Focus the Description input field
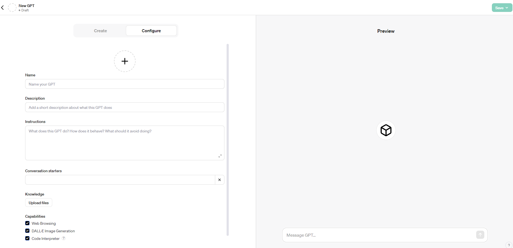This screenshot has width=513, height=248. (x=125, y=107)
